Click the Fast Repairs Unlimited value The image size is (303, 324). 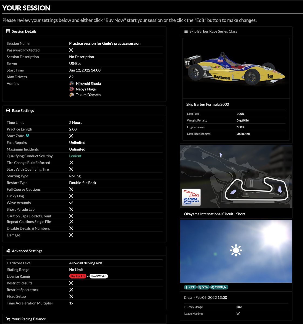click(77, 143)
